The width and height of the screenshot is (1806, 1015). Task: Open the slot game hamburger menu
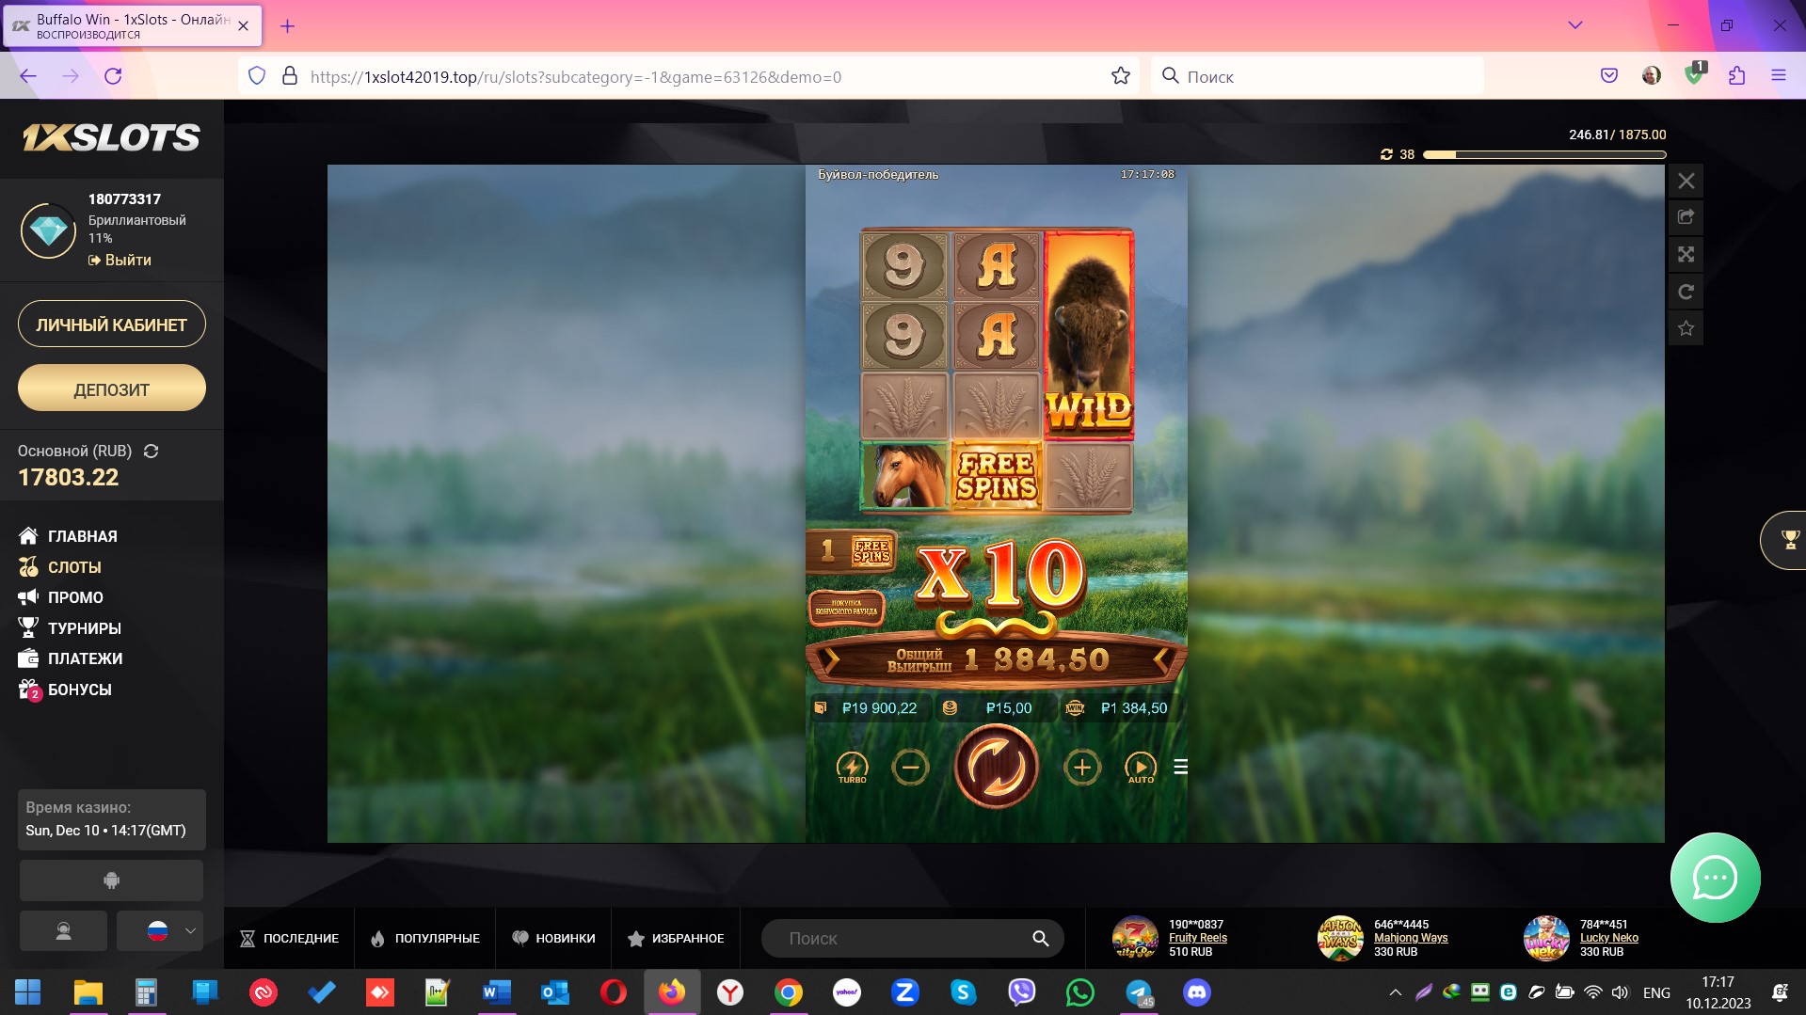[x=1180, y=768]
